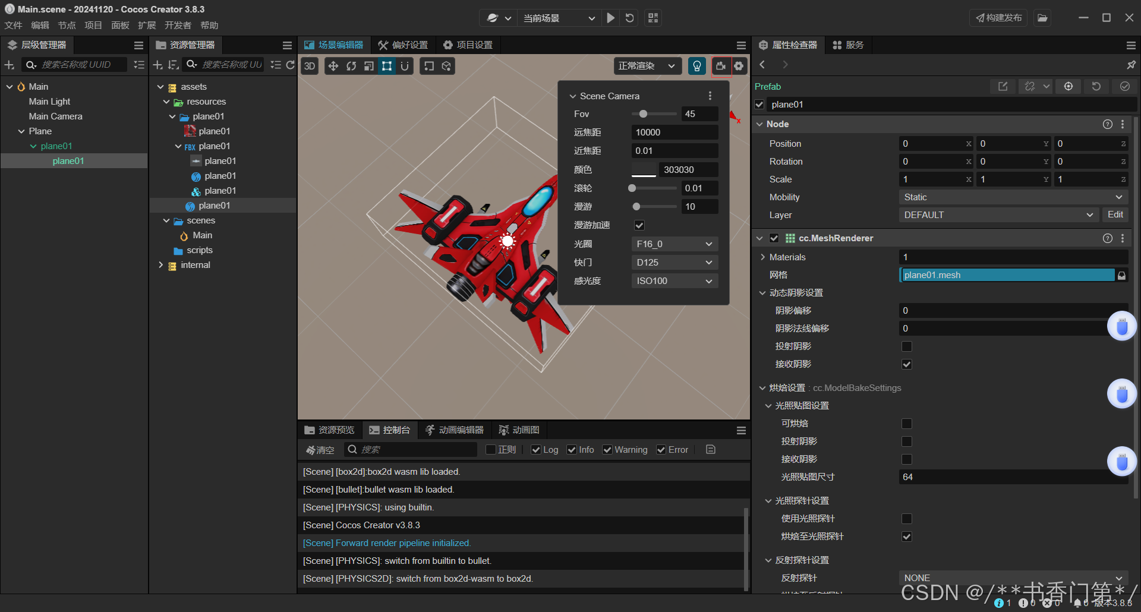The image size is (1141, 612).
Task: Apply prefab changes with checkmark icon
Action: [1125, 86]
